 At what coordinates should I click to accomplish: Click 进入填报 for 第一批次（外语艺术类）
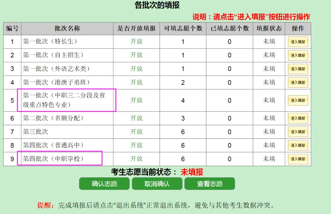click(x=298, y=69)
